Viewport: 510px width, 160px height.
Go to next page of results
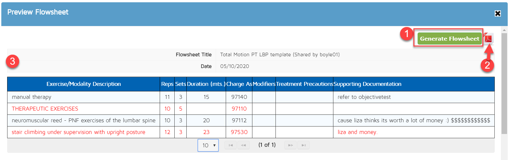coord(290,145)
